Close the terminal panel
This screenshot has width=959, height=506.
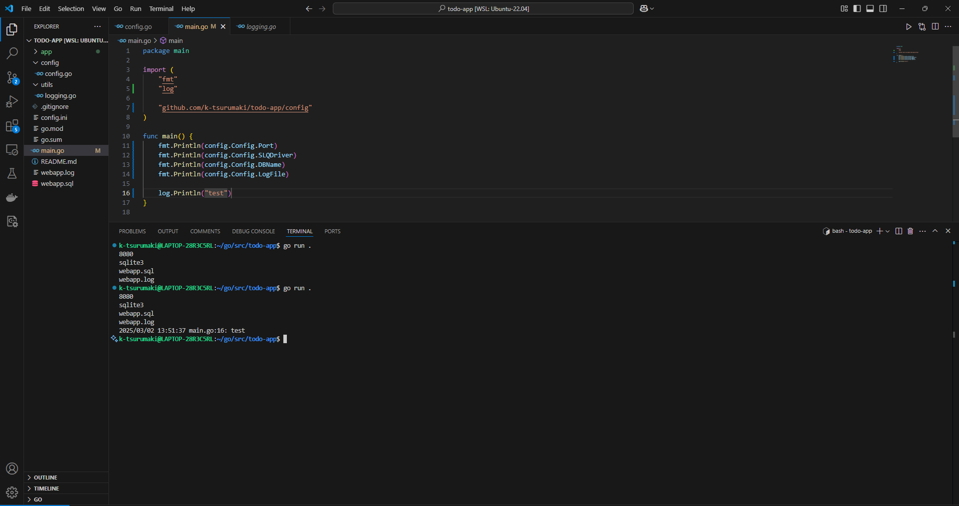tap(948, 231)
